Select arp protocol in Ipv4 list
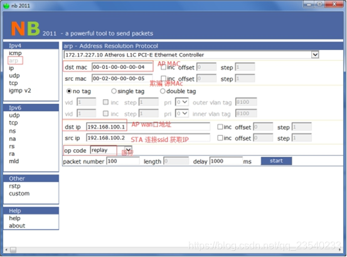Viewport: 347px width, 257px height. tap(14, 60)
